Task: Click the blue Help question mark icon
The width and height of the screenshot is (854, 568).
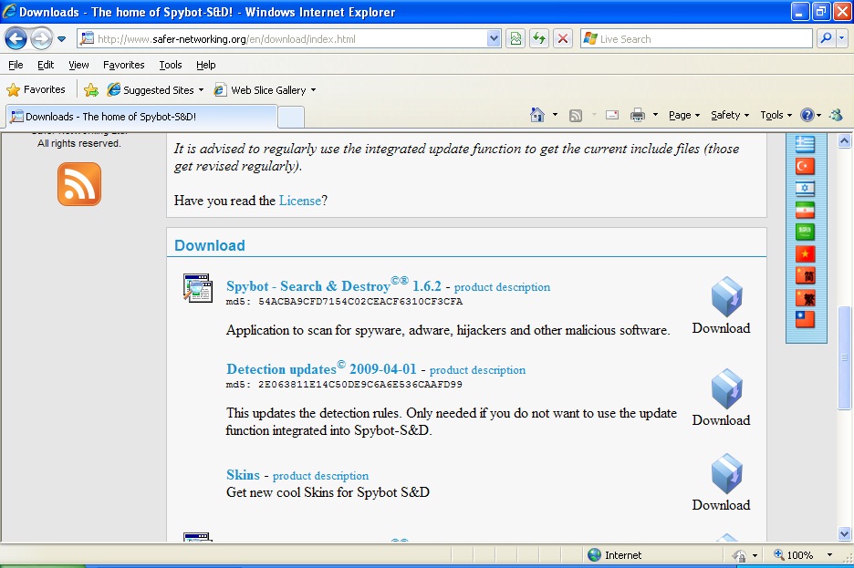Action: [807, 115]
